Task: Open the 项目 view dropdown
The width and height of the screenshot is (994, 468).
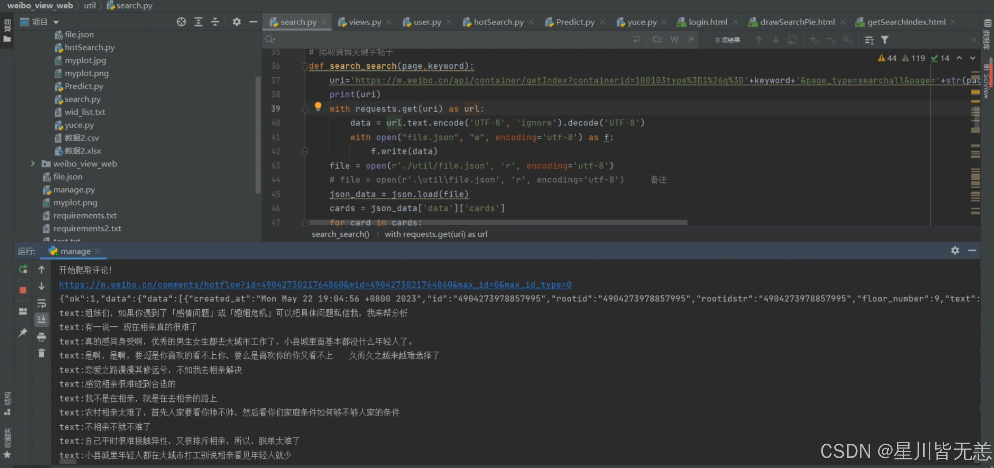Action: (x=56, y=23)
